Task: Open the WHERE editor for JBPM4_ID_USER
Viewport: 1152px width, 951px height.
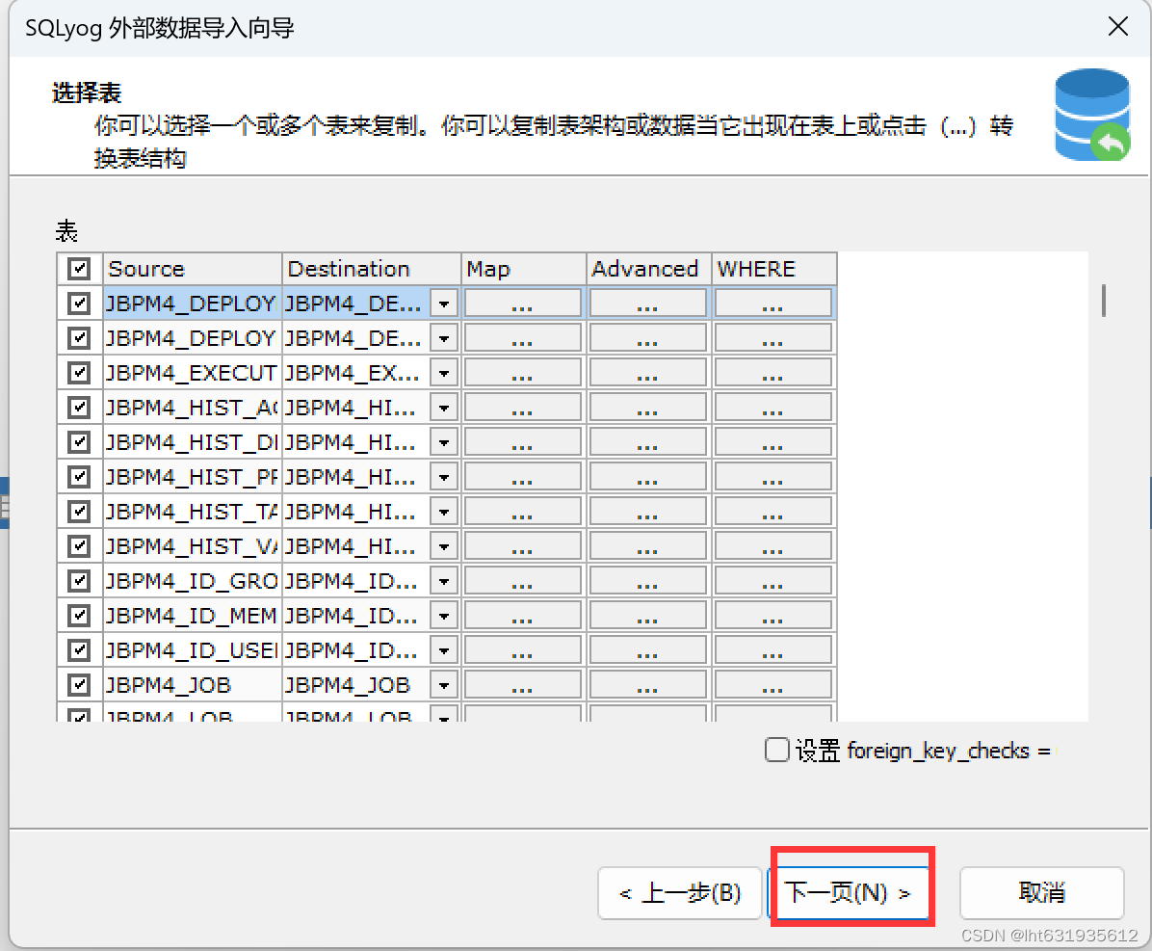Action: point(772,649)
